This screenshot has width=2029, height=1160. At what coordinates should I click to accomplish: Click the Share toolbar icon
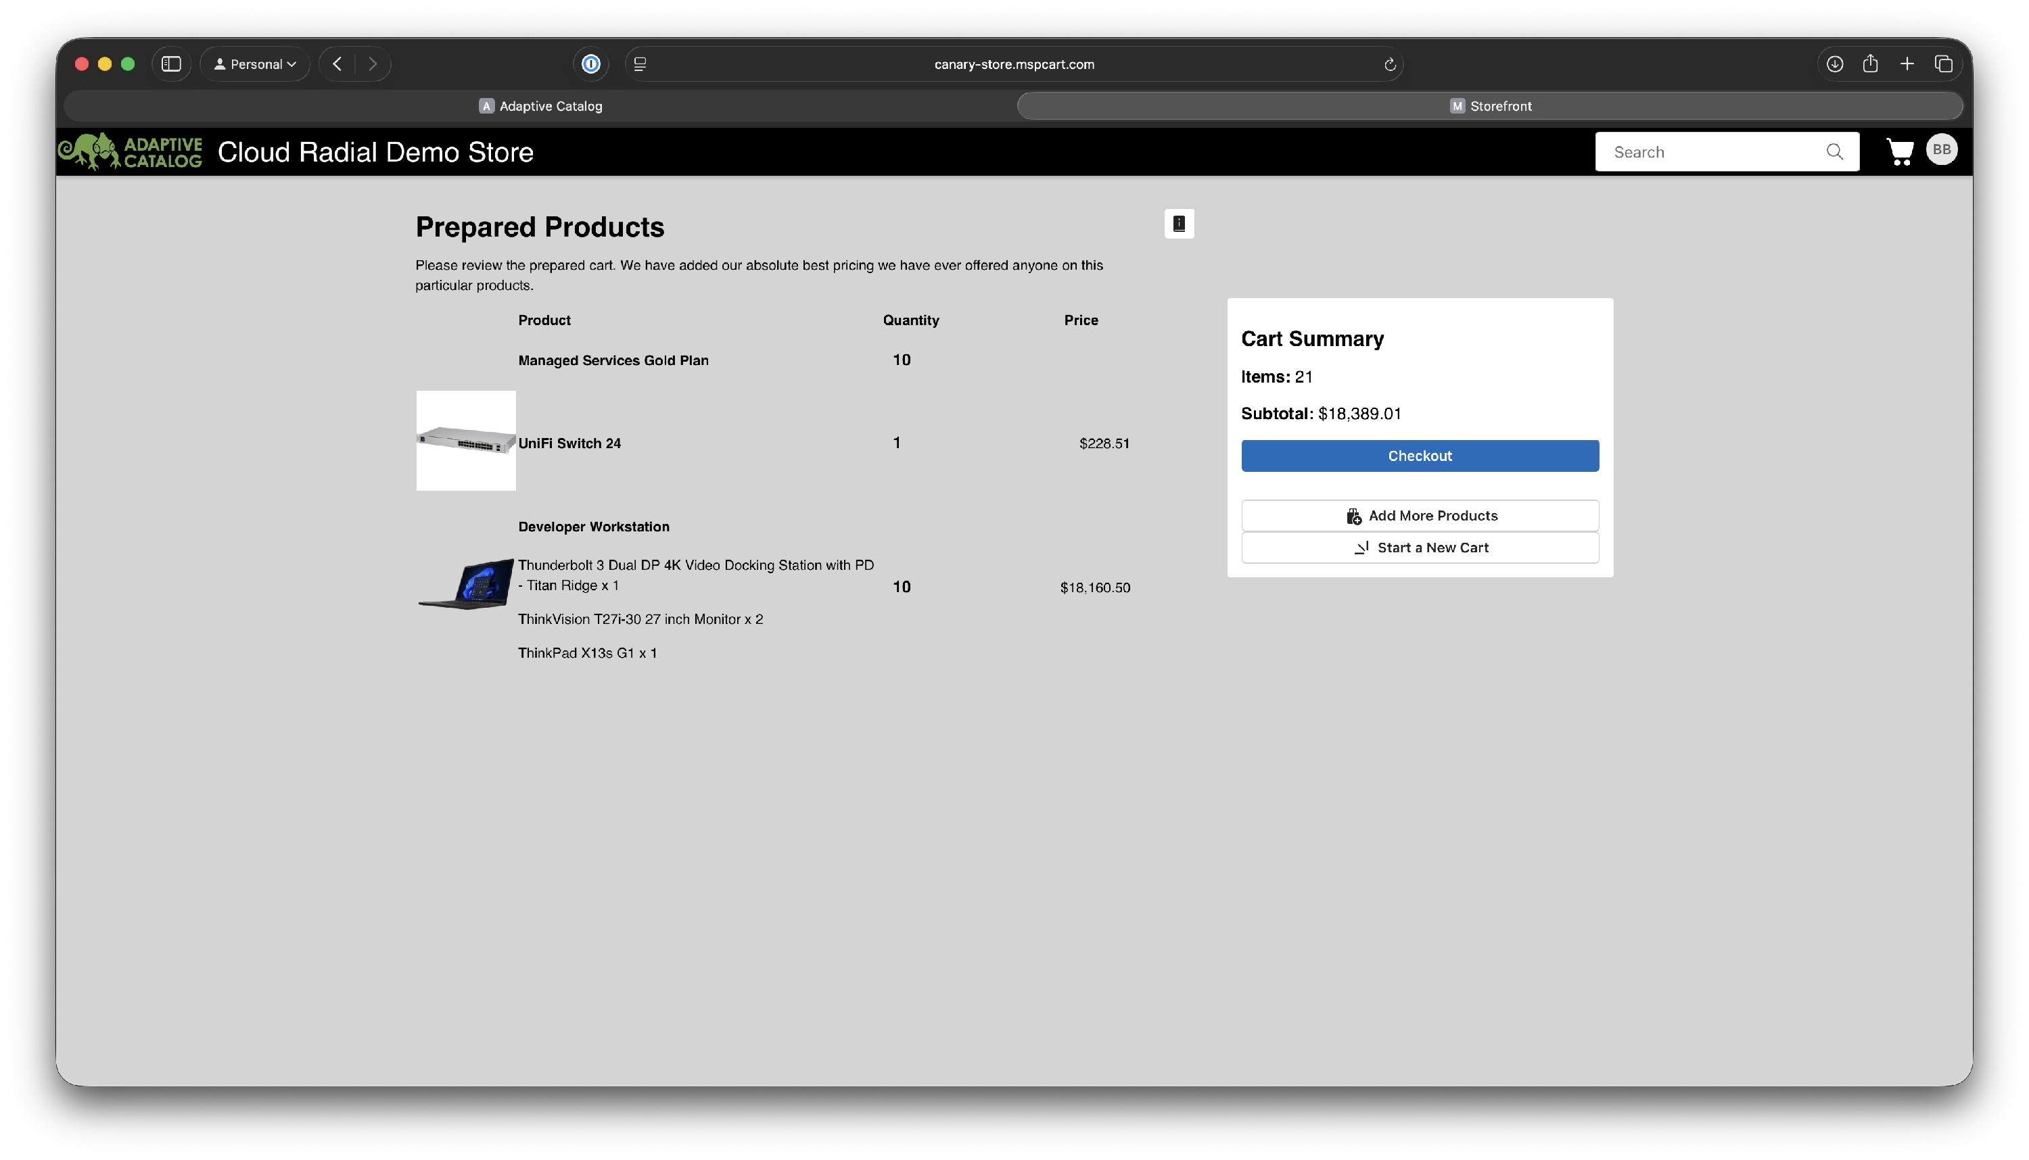coord(1871,64)
